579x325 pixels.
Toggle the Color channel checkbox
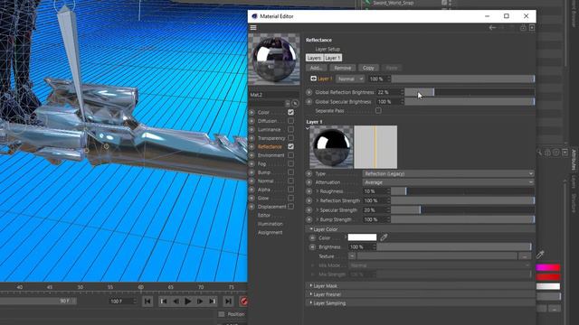[x=291, y=112]
